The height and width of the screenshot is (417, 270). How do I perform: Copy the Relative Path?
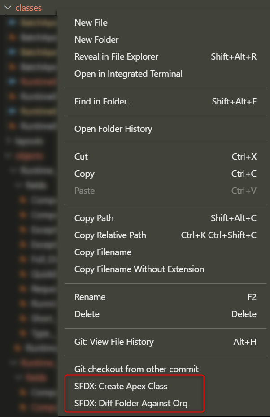(x=110, y=235)
